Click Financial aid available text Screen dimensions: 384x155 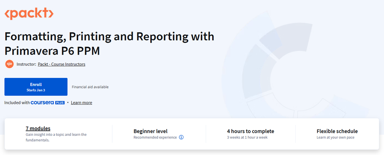[90, 87]
